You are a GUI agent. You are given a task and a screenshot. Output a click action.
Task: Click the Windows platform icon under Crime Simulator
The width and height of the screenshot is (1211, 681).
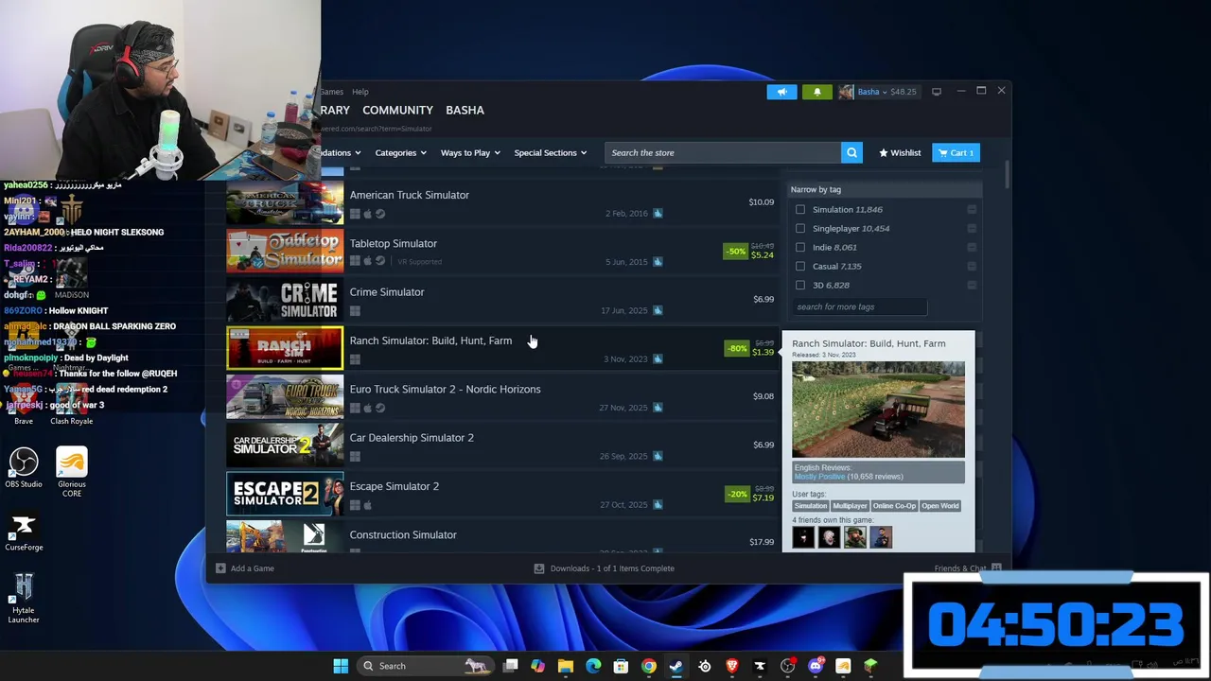[x=355, y=311]
